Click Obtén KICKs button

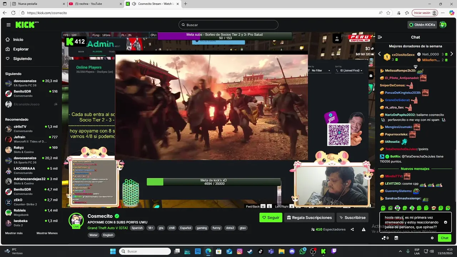[x=422, y=25]
